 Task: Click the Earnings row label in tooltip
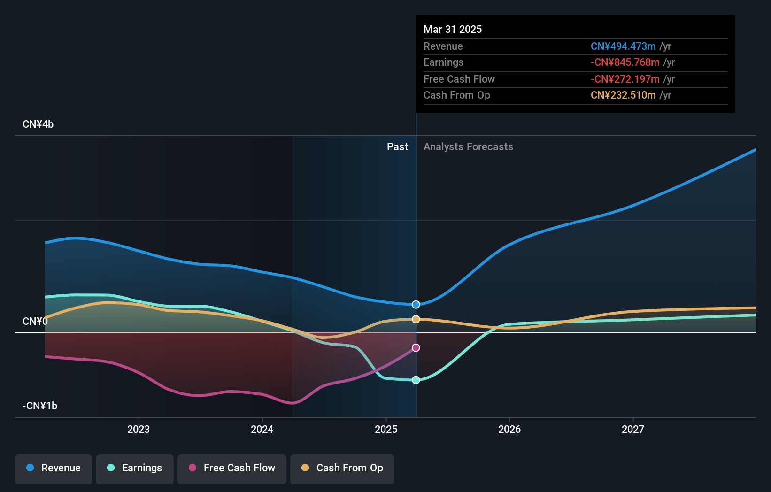click(443, 62)
